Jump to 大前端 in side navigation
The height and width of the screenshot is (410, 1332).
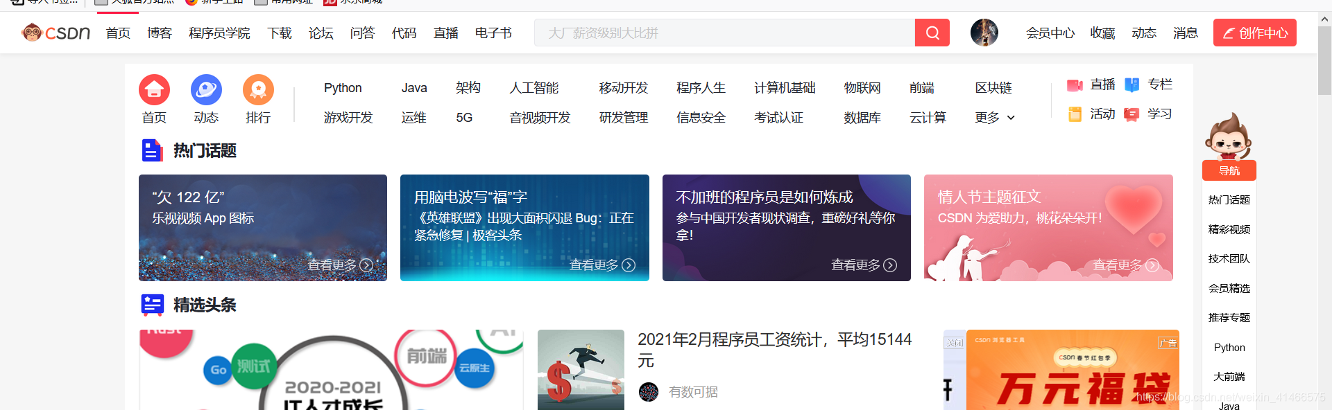coord(1229,377)
